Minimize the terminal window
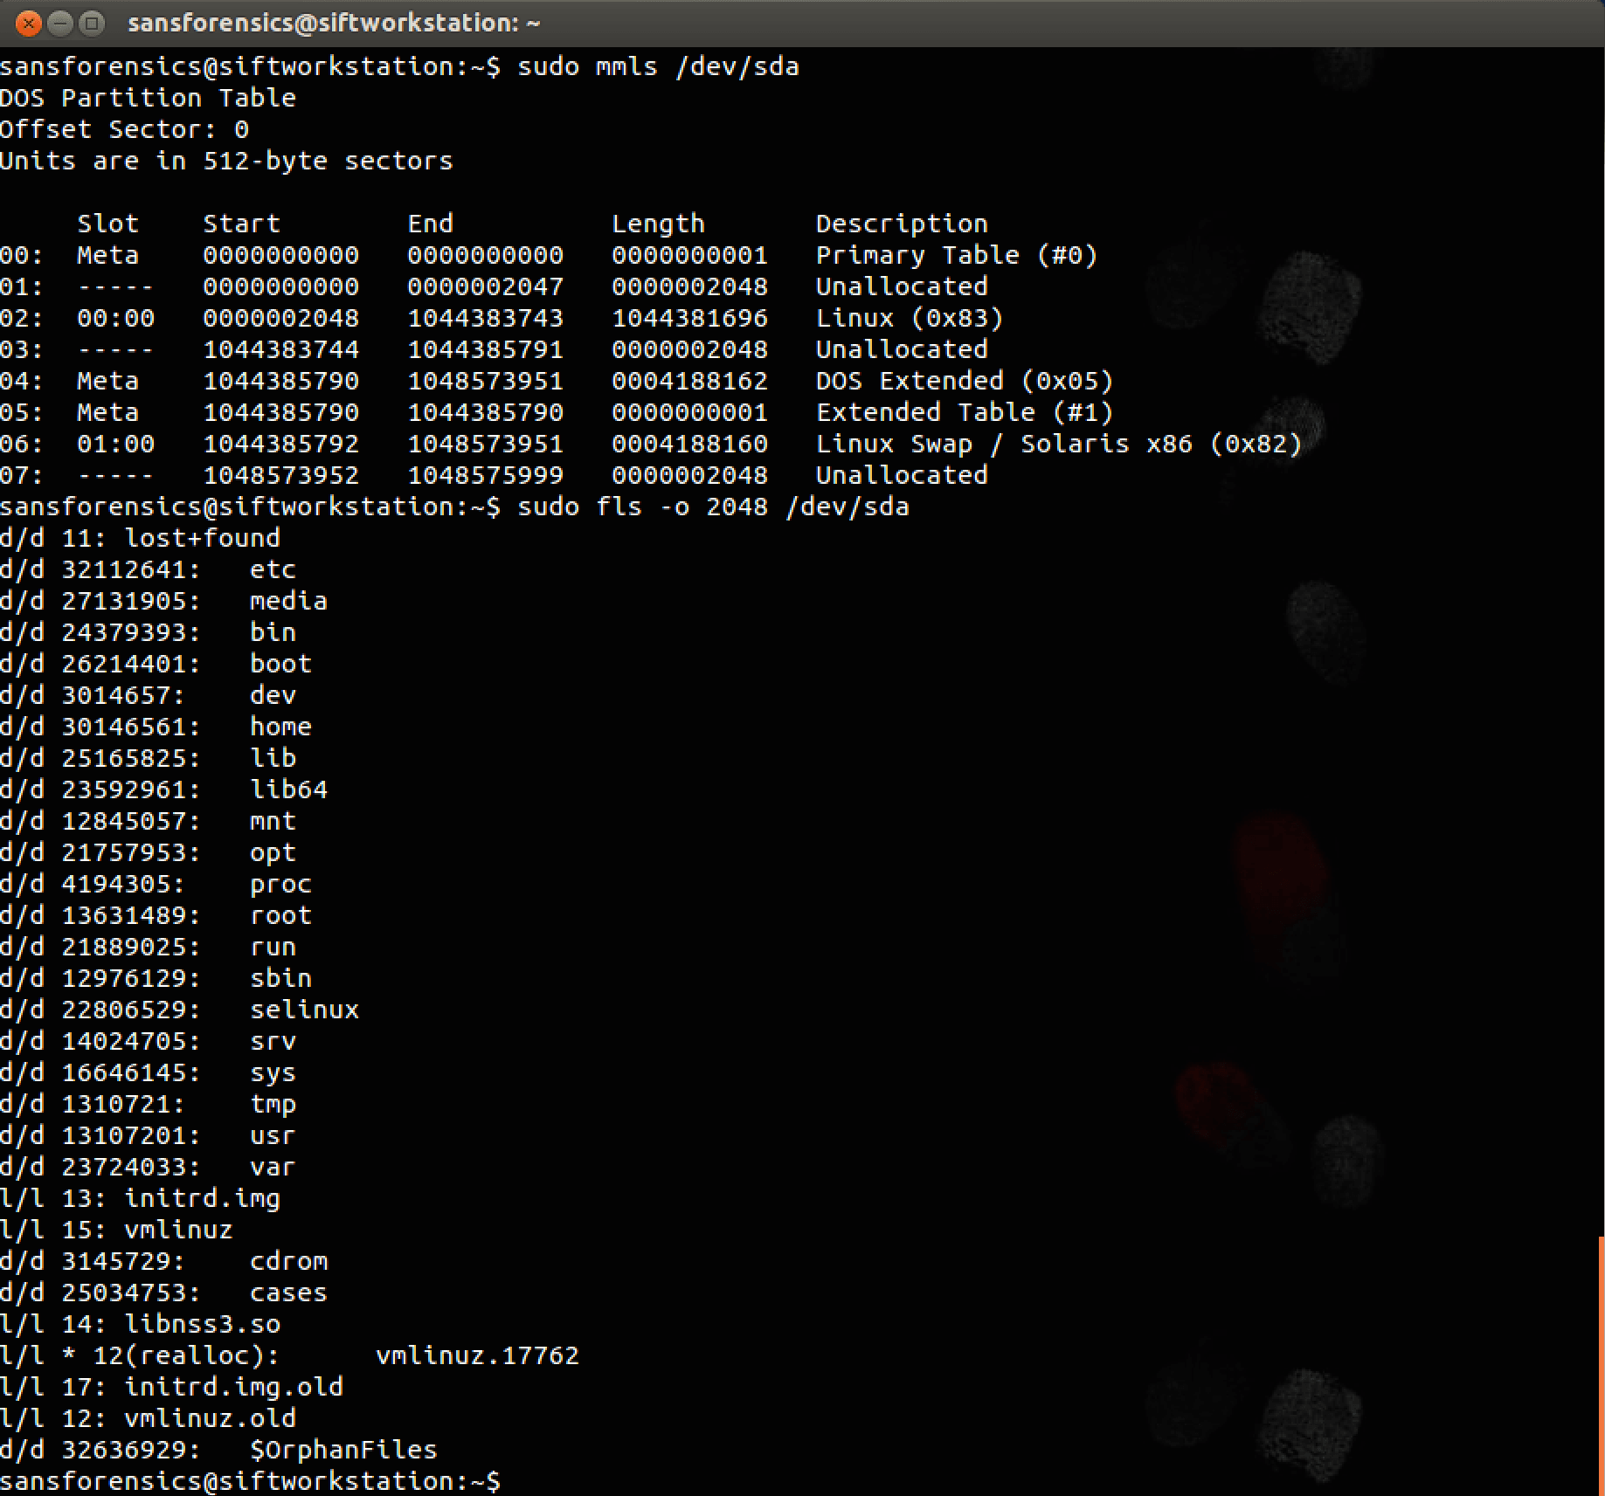This screenshot has height=1496, width=1605. 60,24
